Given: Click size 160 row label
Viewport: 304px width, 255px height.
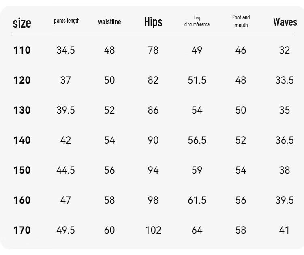Looking at the screenshot, I should [22, 200].
